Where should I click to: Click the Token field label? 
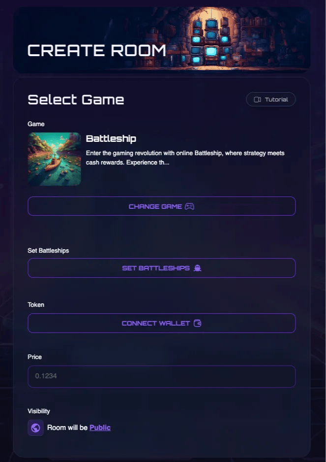pyautogui.click(x=36, y=305)
